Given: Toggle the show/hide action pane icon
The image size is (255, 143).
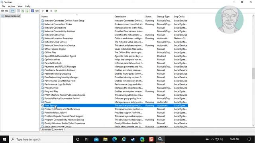Looking at the screenshot, I should 37,11.
